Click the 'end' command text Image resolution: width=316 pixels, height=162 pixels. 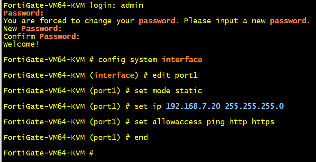pos(141,137)
